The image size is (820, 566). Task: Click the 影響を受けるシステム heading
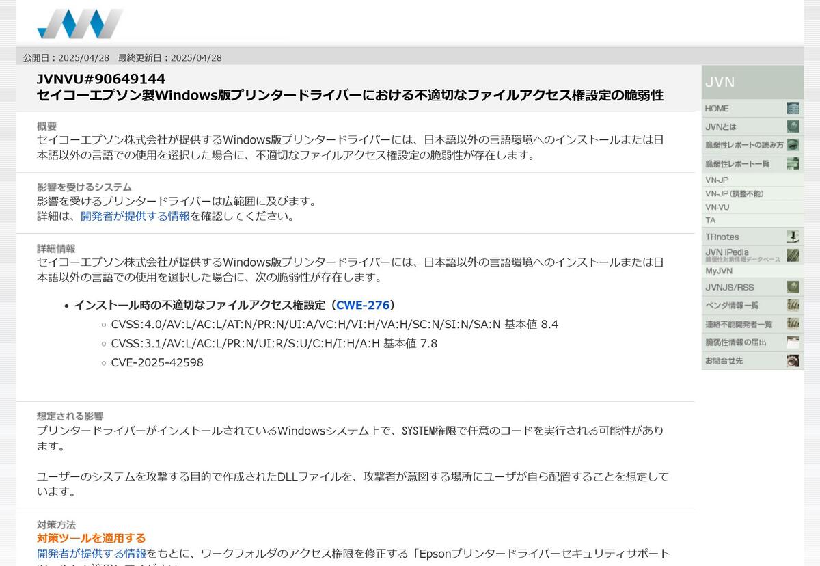click(x=84, y=187)
